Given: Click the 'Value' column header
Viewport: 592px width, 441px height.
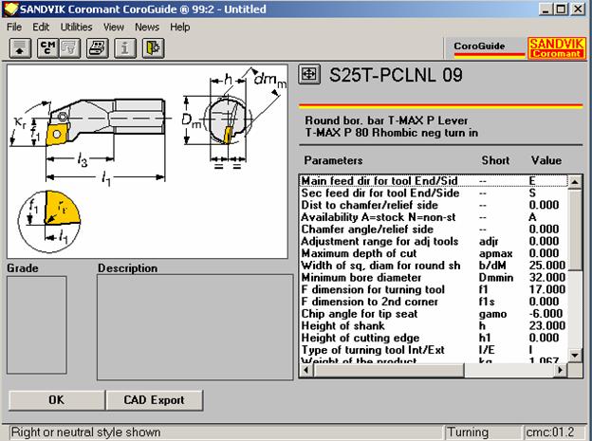Looking at the screenshot, I should (x=546, y=160).
